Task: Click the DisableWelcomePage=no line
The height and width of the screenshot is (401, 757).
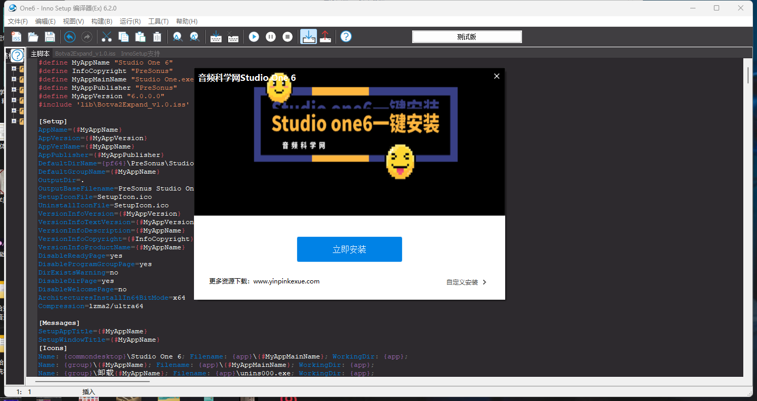Action: point(83,289)
